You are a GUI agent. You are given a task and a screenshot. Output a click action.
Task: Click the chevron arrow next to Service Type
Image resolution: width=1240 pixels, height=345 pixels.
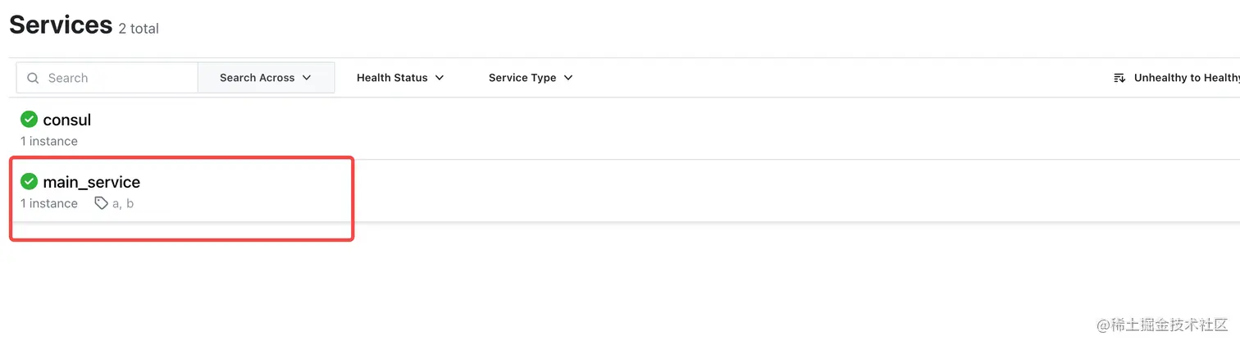tap(568, 78)
